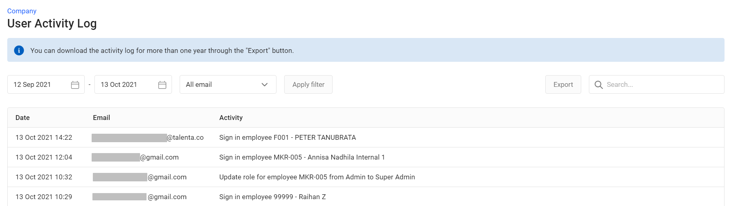This screenshot has width=733, height=206.
Task: Open the start date calendar icon
Action: [x=75, y=85]
